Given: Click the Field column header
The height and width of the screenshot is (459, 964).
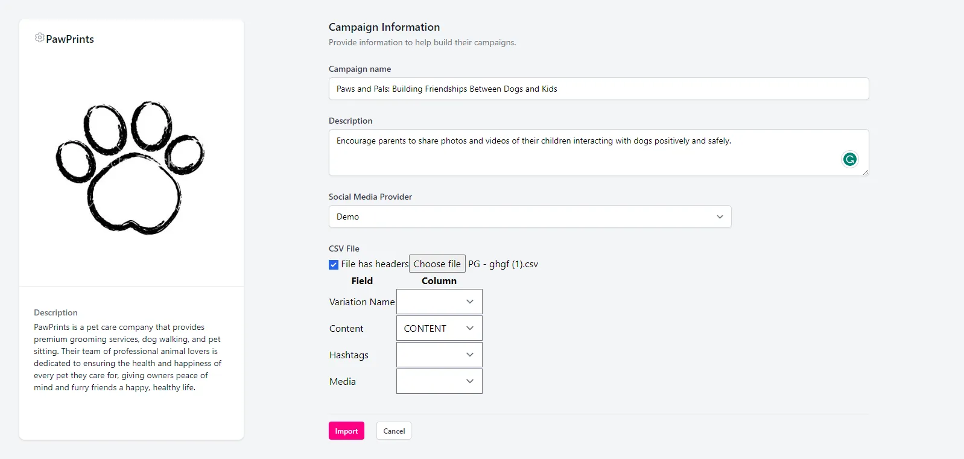Looking at the screenshot, I should (362, 281).
